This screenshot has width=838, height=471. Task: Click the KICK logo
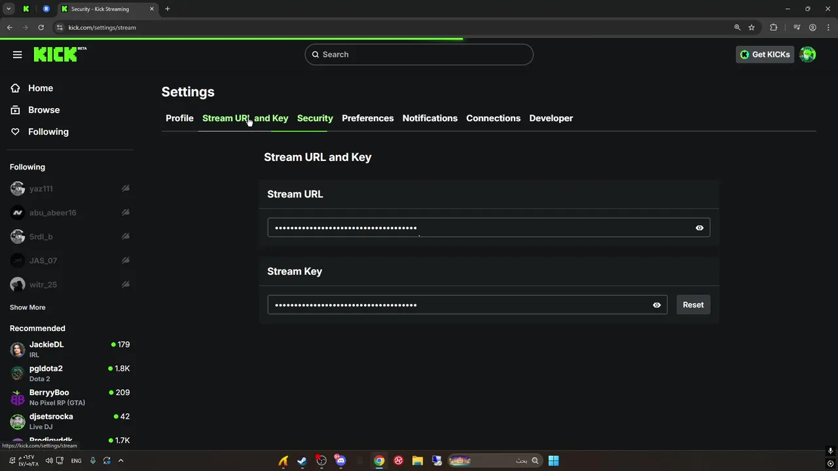click(60, 54)
